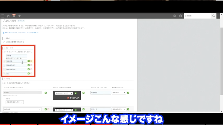Click the 処理開始 action name field
223x125 pixels.
point(101,93)
